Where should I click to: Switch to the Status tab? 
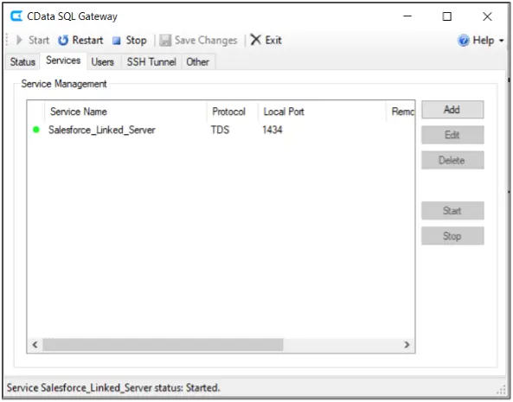(22, 61)
